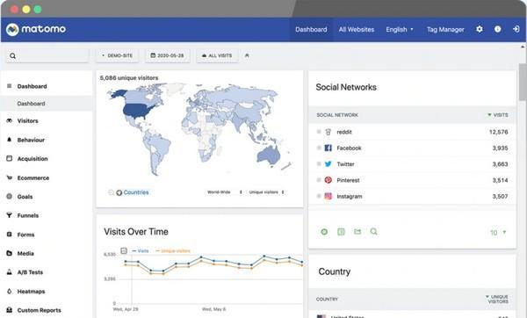Click the Matomo logo
The height and width of the screenshot is (318, 527).
(36, 29)
